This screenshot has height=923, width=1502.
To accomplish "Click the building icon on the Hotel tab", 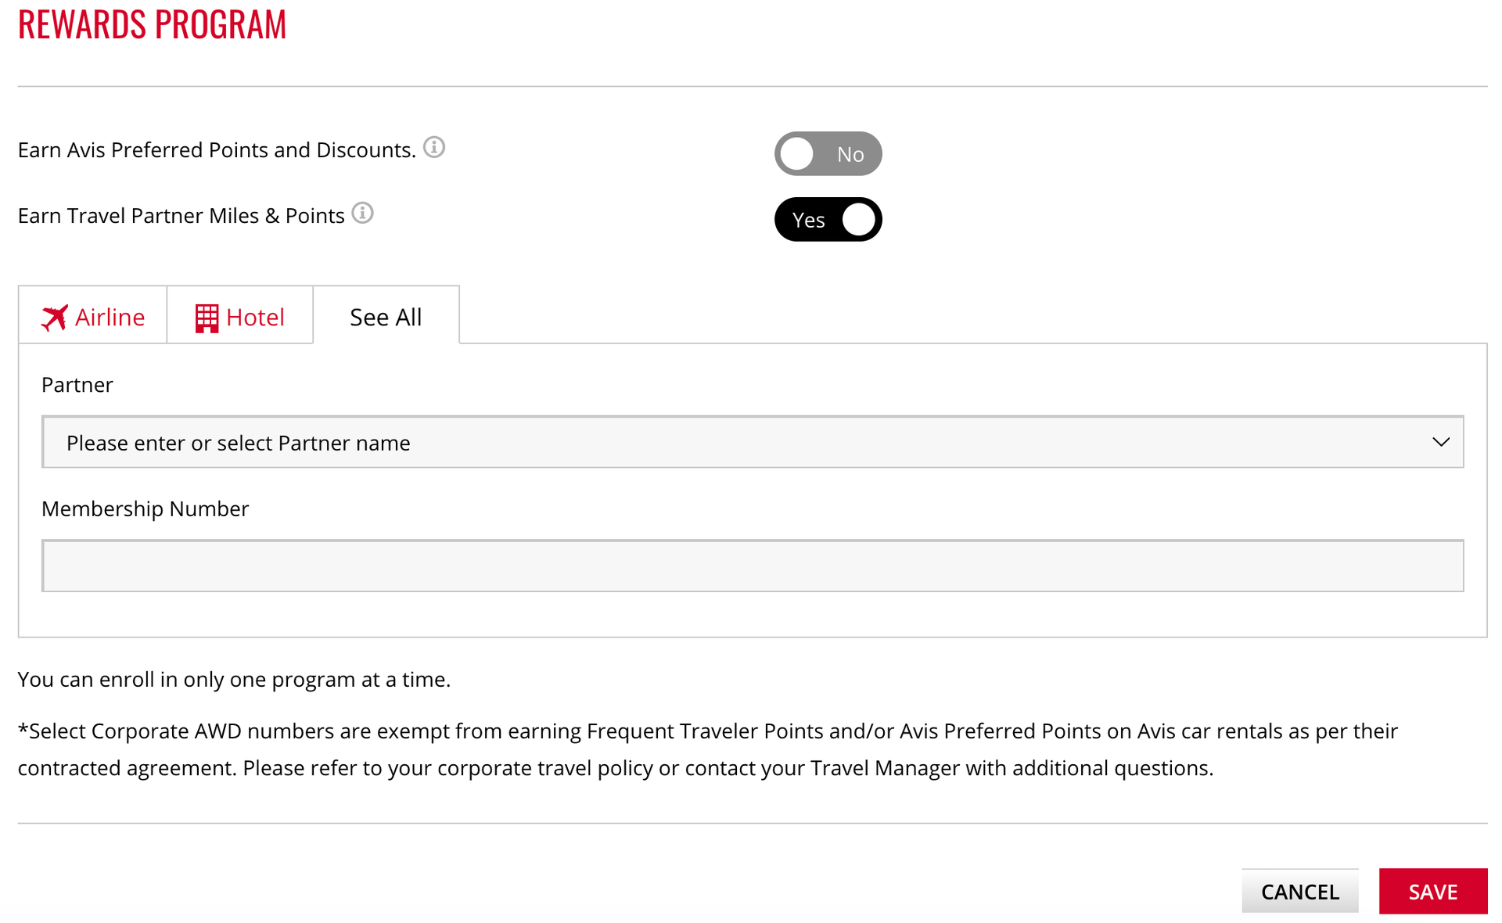I will click(207, 317).
